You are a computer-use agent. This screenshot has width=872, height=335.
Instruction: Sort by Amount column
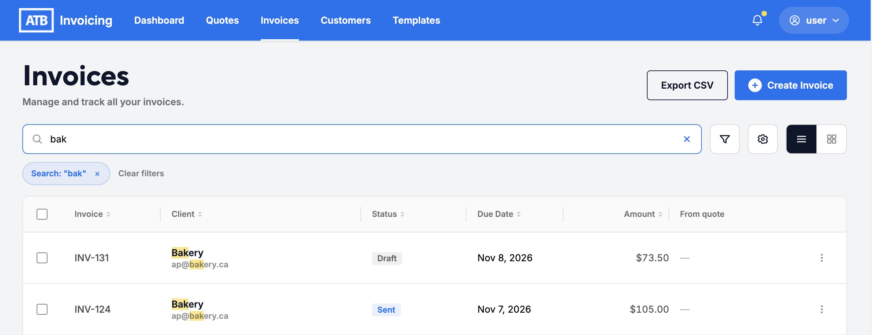643,214
